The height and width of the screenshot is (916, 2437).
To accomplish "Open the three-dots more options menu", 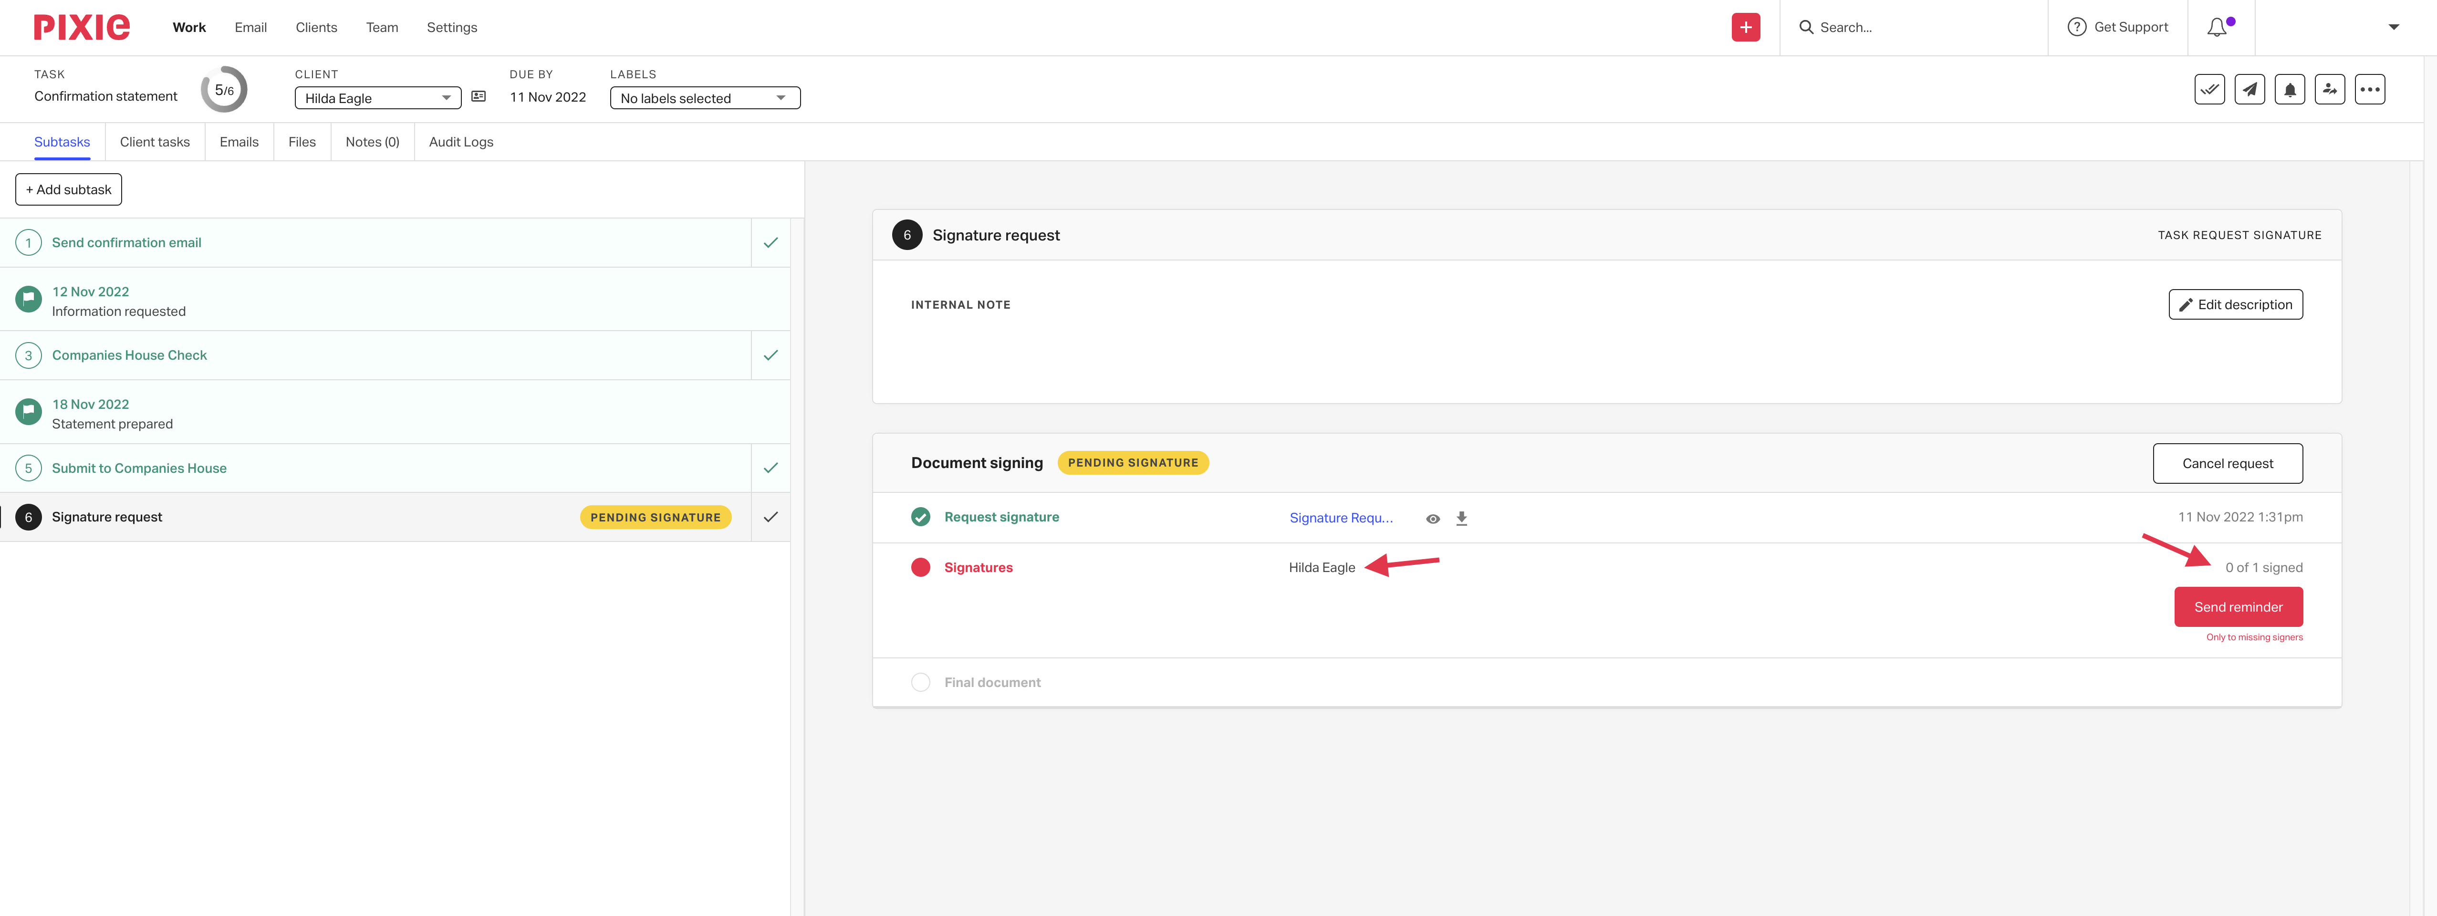I will 2369,90.
